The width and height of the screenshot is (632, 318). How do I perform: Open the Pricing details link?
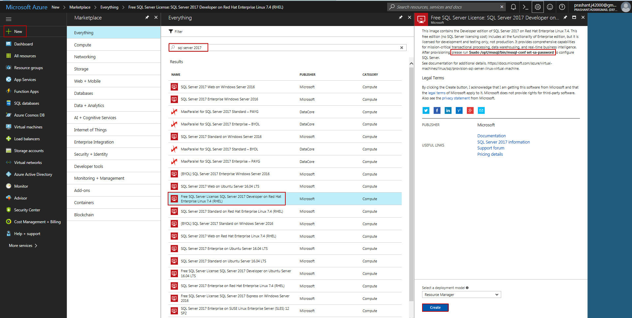tap(490, 154)
